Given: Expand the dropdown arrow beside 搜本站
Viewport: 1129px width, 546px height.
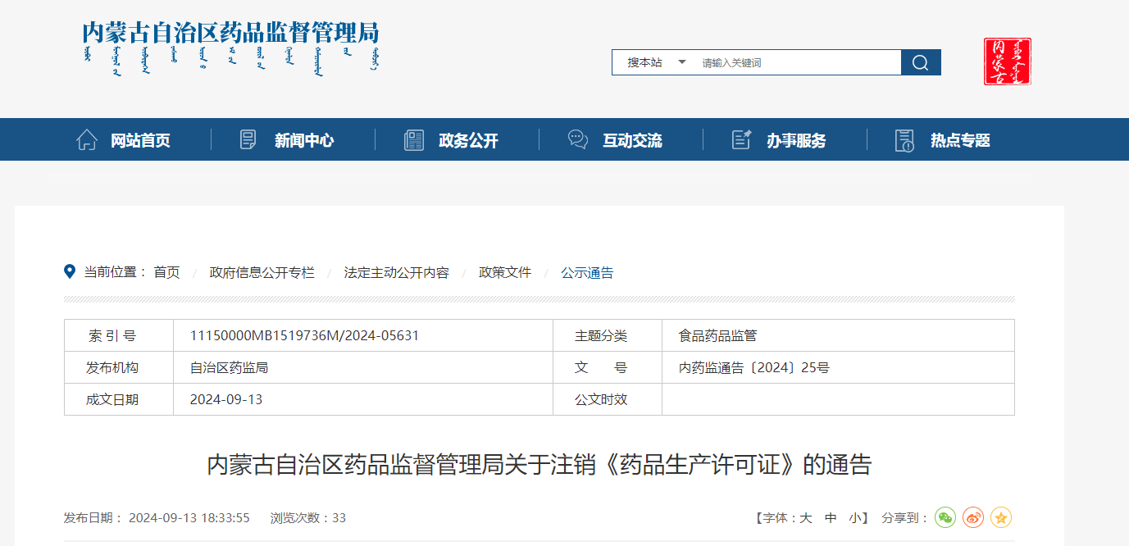Looking at the screenshot, I should 681,62.
